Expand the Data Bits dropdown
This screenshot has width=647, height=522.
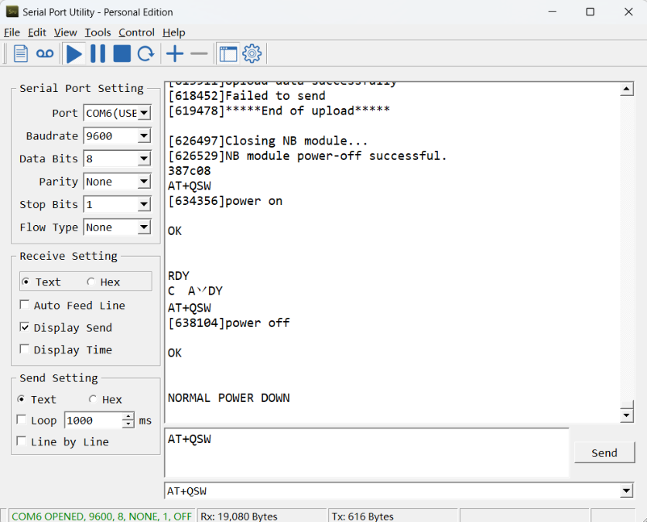144,159
